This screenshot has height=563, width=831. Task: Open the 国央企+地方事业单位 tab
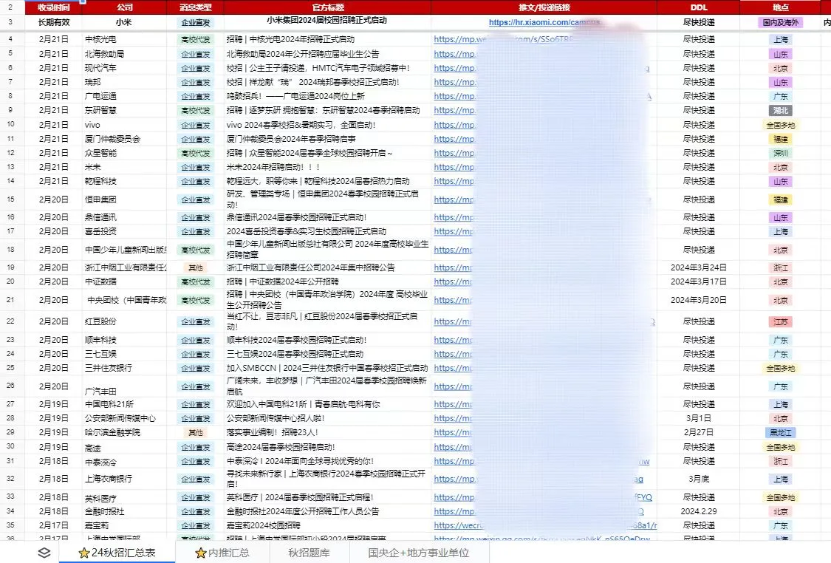pos(419,553)
